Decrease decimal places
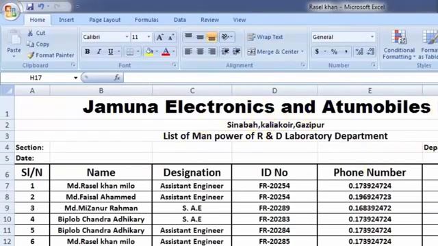 [x=371, y=52]
